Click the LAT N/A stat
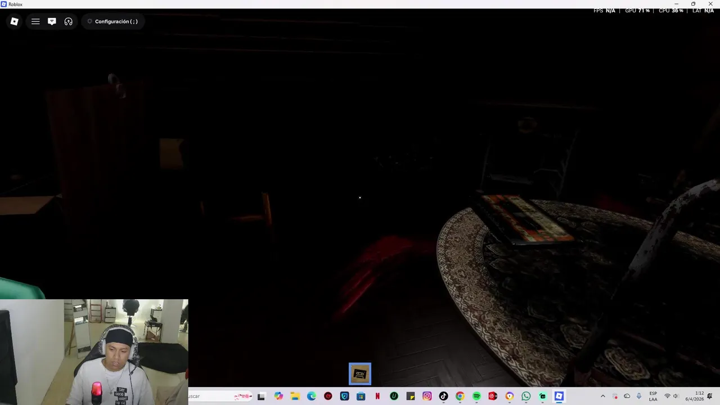 click(x=703, y=11)
